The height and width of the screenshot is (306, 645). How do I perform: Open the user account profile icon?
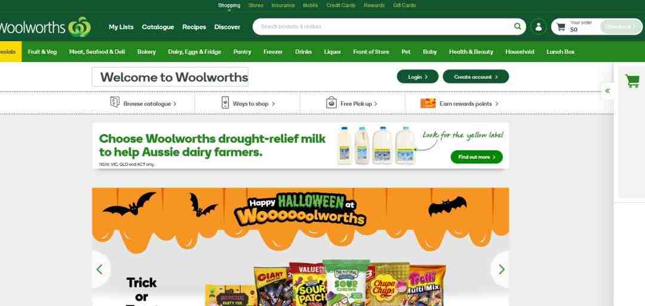pyautogui.click(x=538, y=27)
